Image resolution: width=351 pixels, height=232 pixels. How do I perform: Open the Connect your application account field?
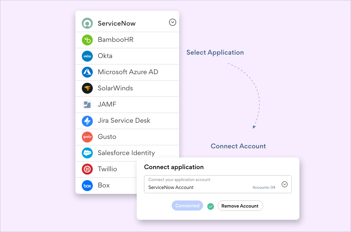218,184
